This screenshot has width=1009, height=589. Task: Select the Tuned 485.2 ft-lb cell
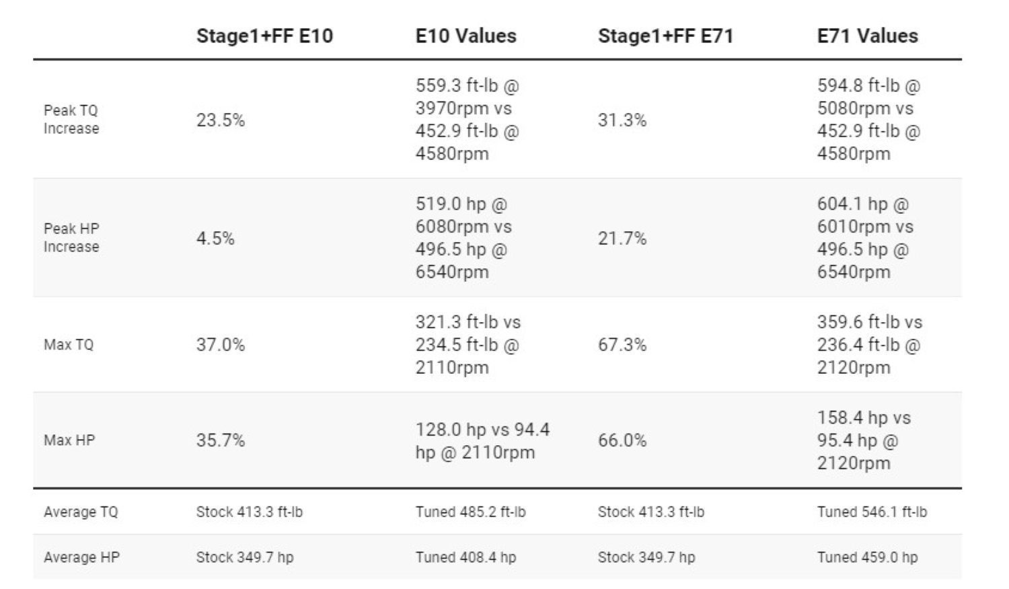[470, 512]
